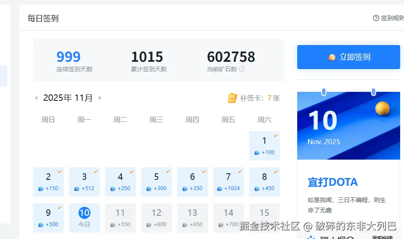Click the 602758 ore count
The height and width of the screenshot is (239, 404).
231,57
